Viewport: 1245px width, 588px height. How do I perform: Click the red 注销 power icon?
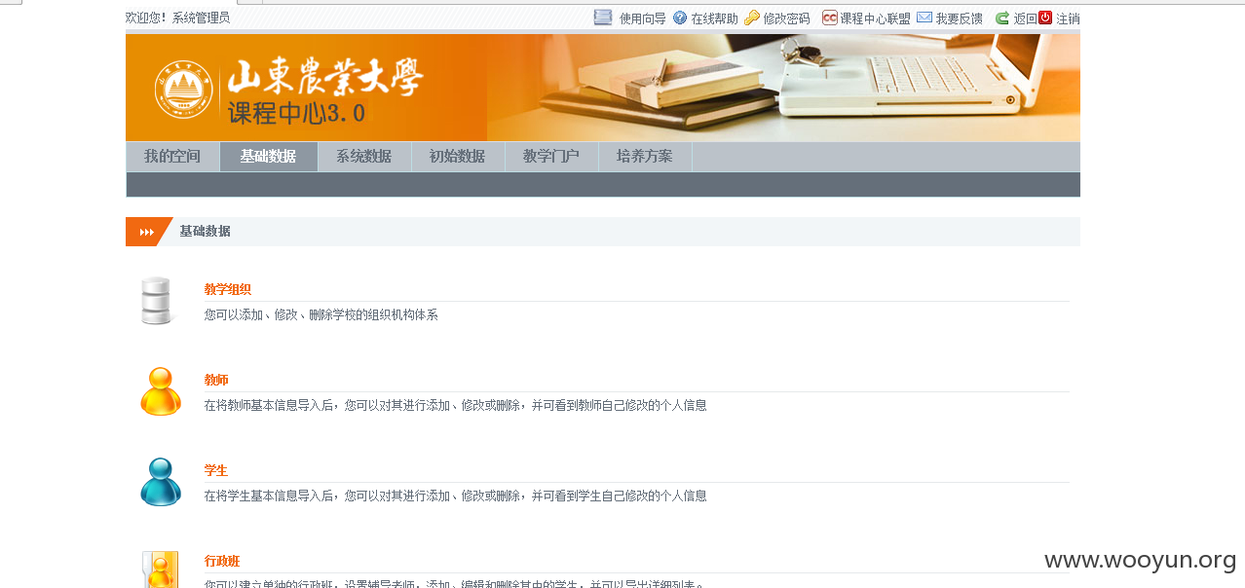pos(1045,18)
